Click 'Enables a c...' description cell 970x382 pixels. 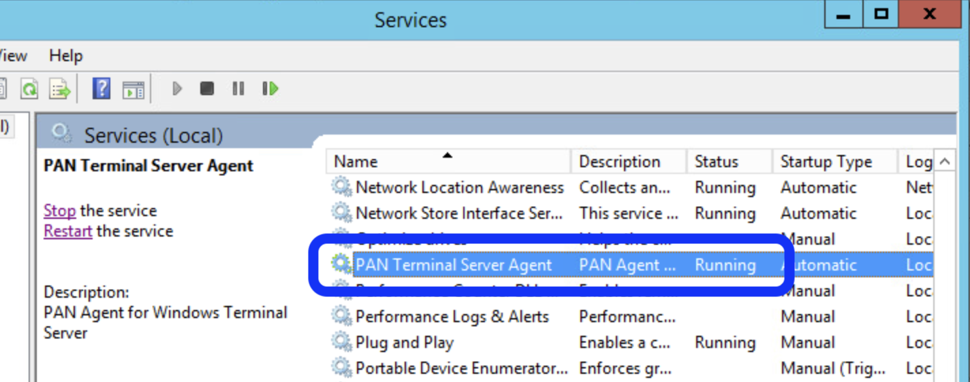pyautogui.click(x=625, y=343)
